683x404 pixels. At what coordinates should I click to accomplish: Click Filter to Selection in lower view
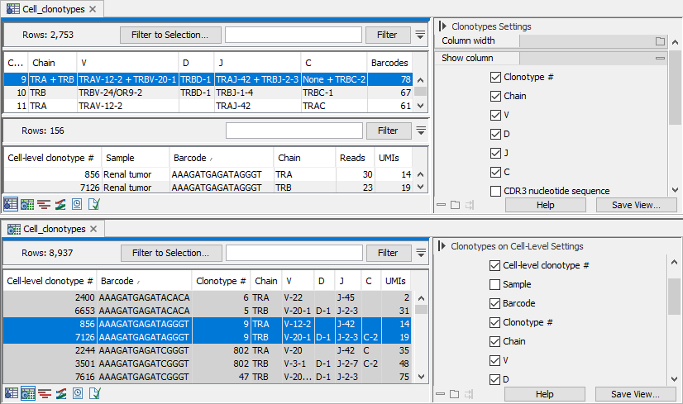(170, 253)
